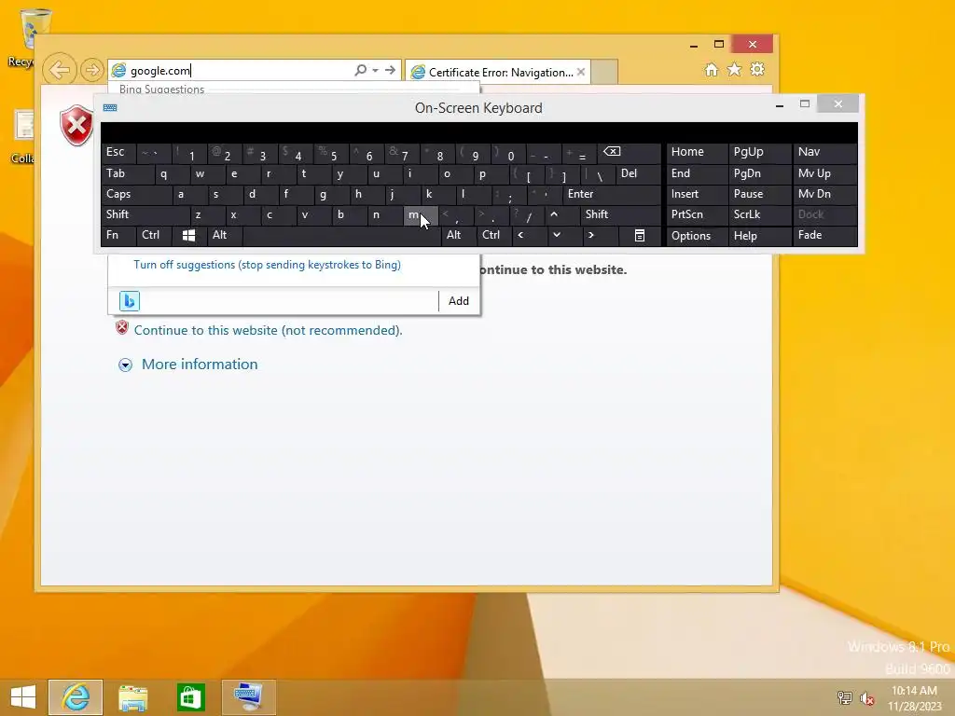Click Continue to this website (not recommended) link
The width and height of the screenshot is (955, 716).
tap(268, 330)
